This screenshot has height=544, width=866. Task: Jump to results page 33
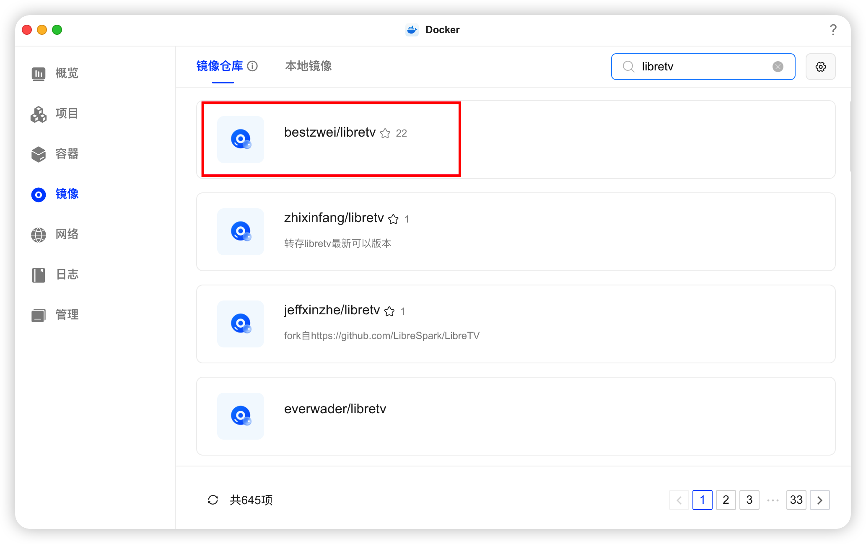pos(796,500)
